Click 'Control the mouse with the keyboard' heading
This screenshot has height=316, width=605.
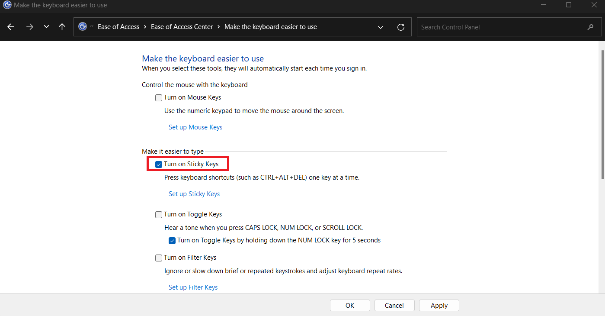(x=195, y=85)
